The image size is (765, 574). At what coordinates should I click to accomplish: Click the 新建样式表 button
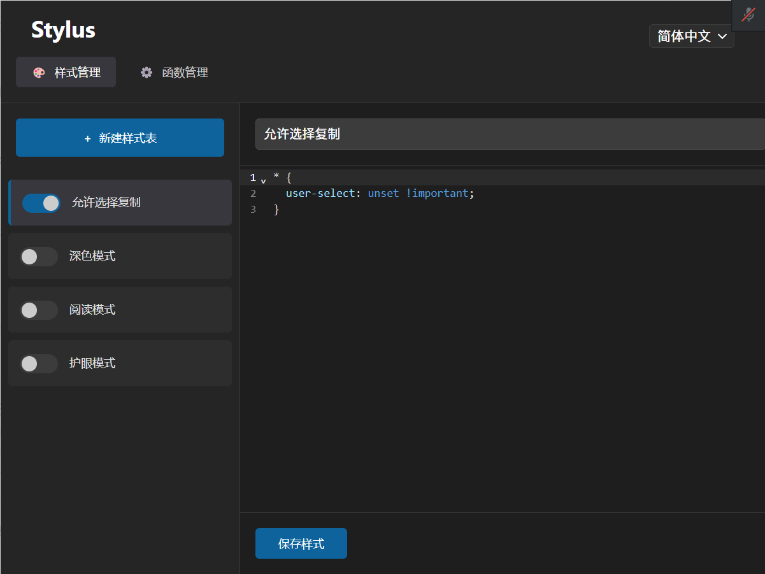(120, 138)
